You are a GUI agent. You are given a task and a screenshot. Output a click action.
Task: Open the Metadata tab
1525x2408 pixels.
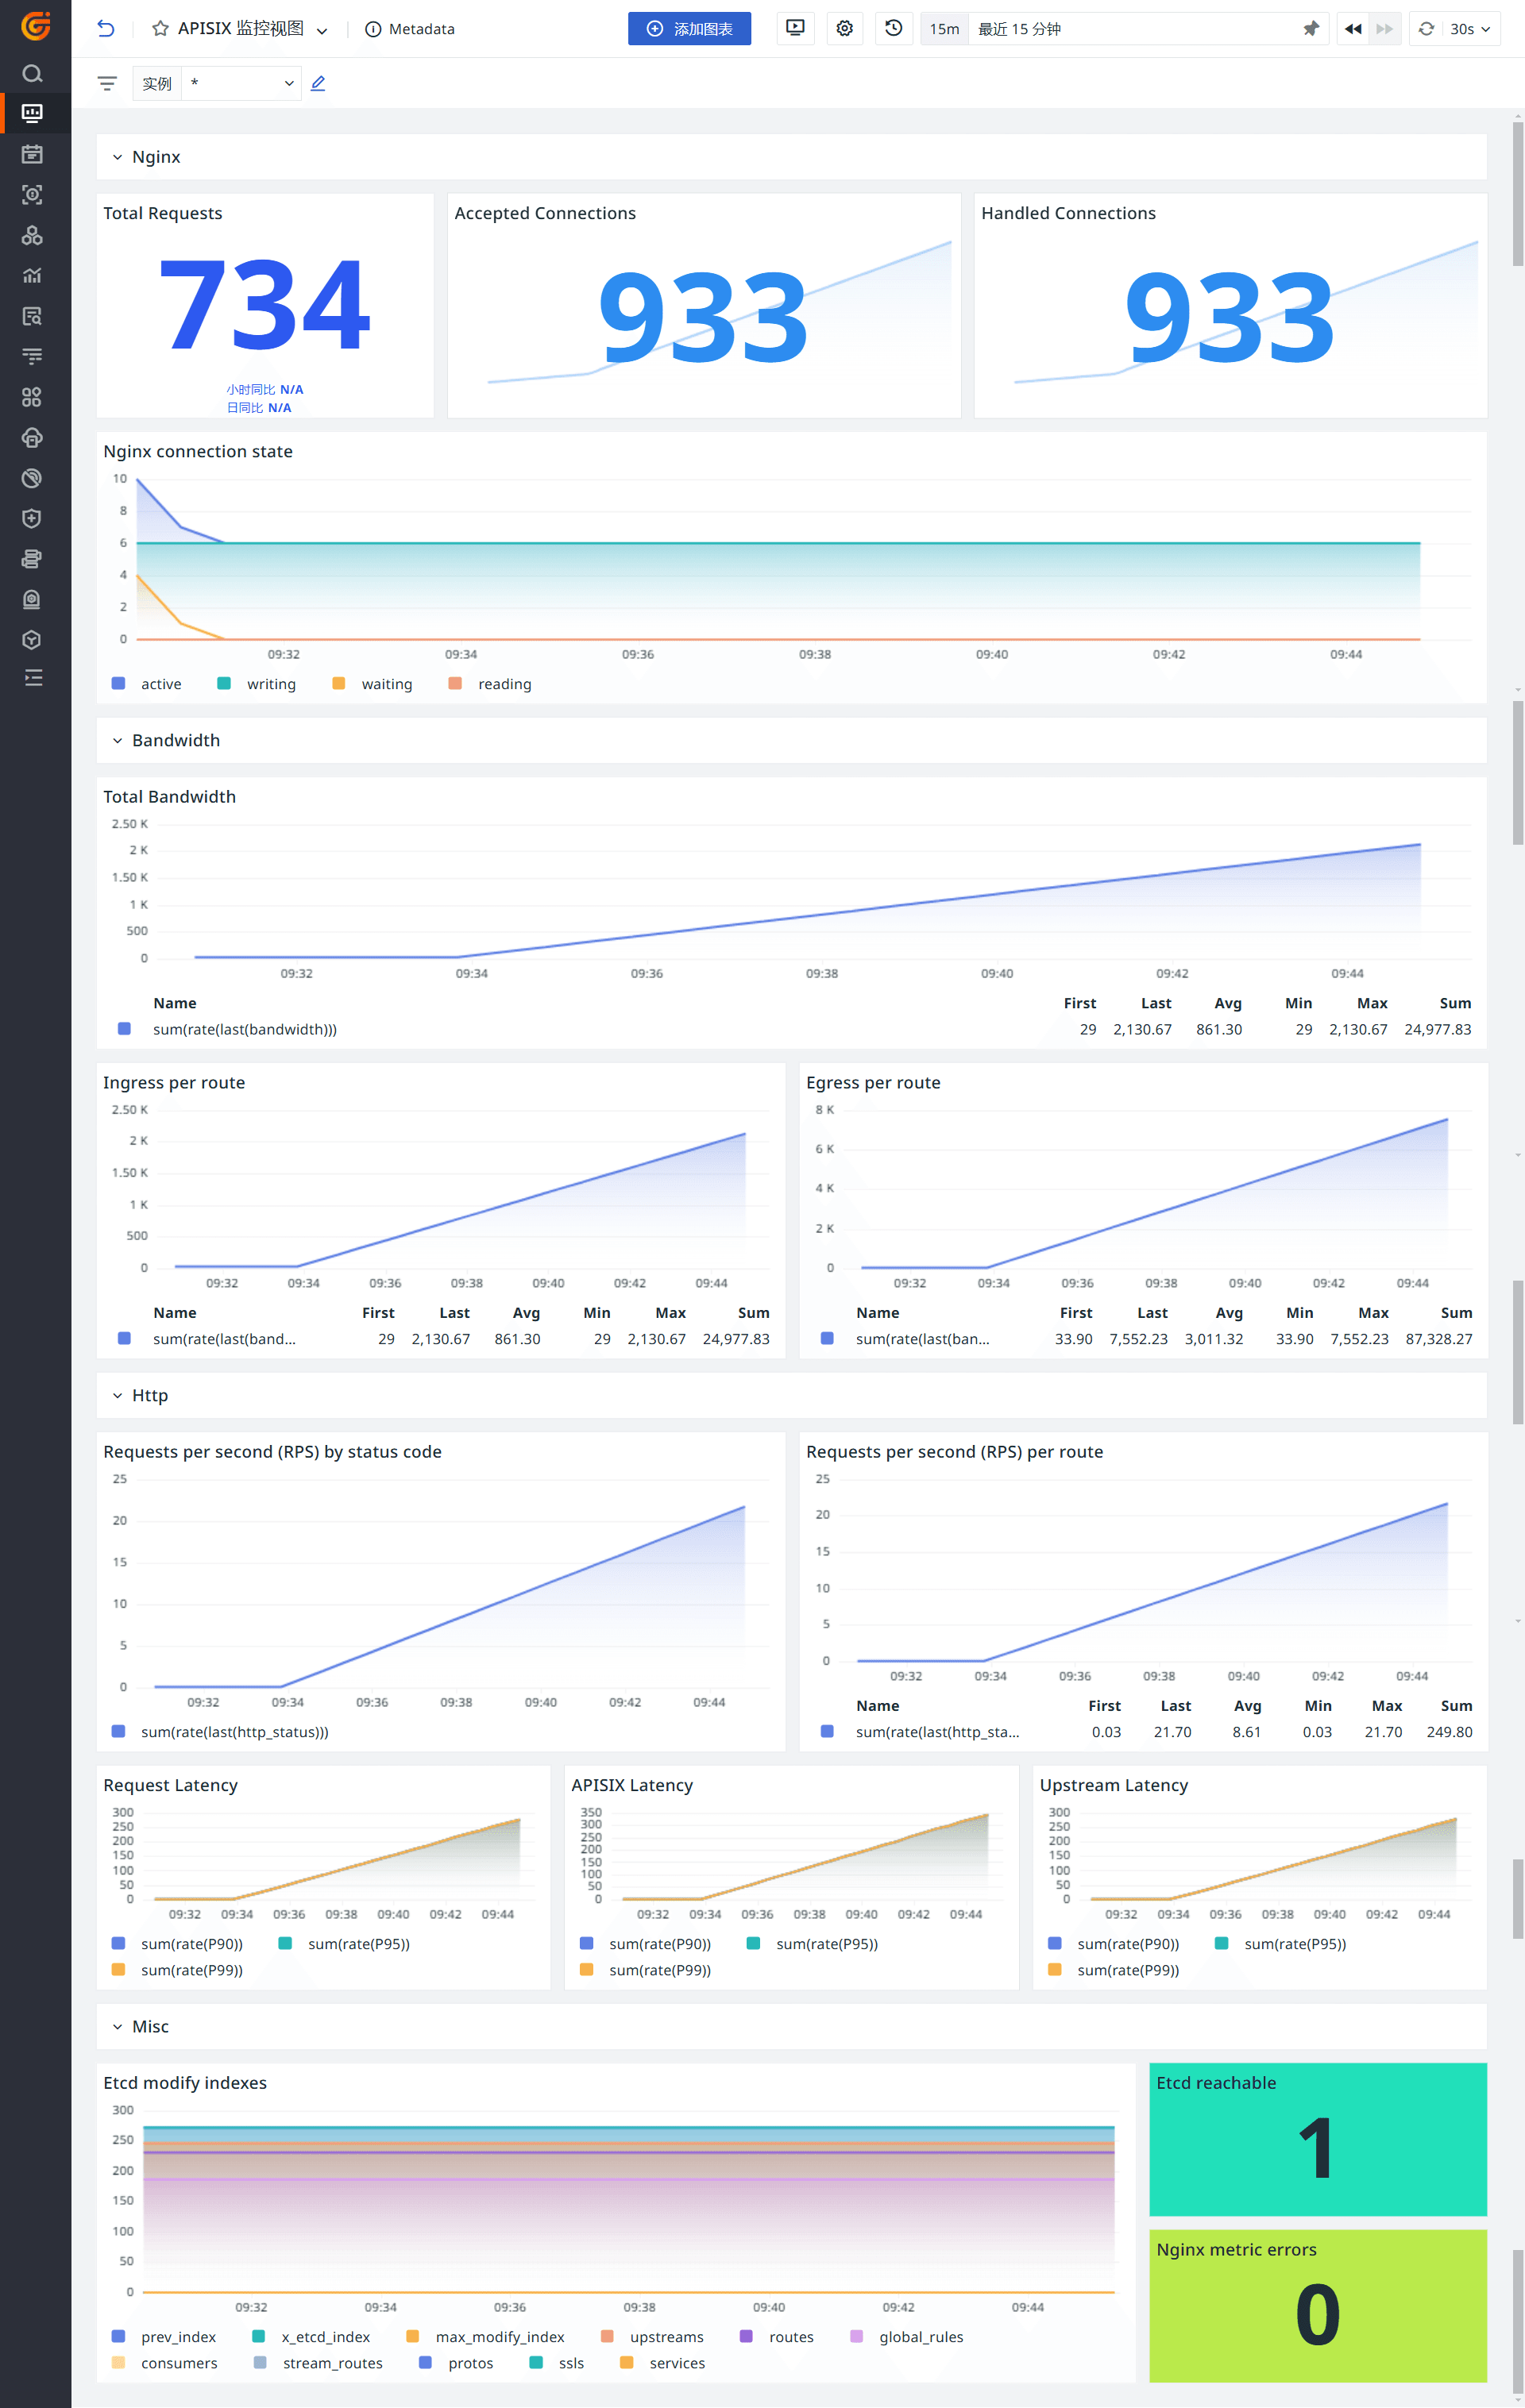[x=411, y=29]
